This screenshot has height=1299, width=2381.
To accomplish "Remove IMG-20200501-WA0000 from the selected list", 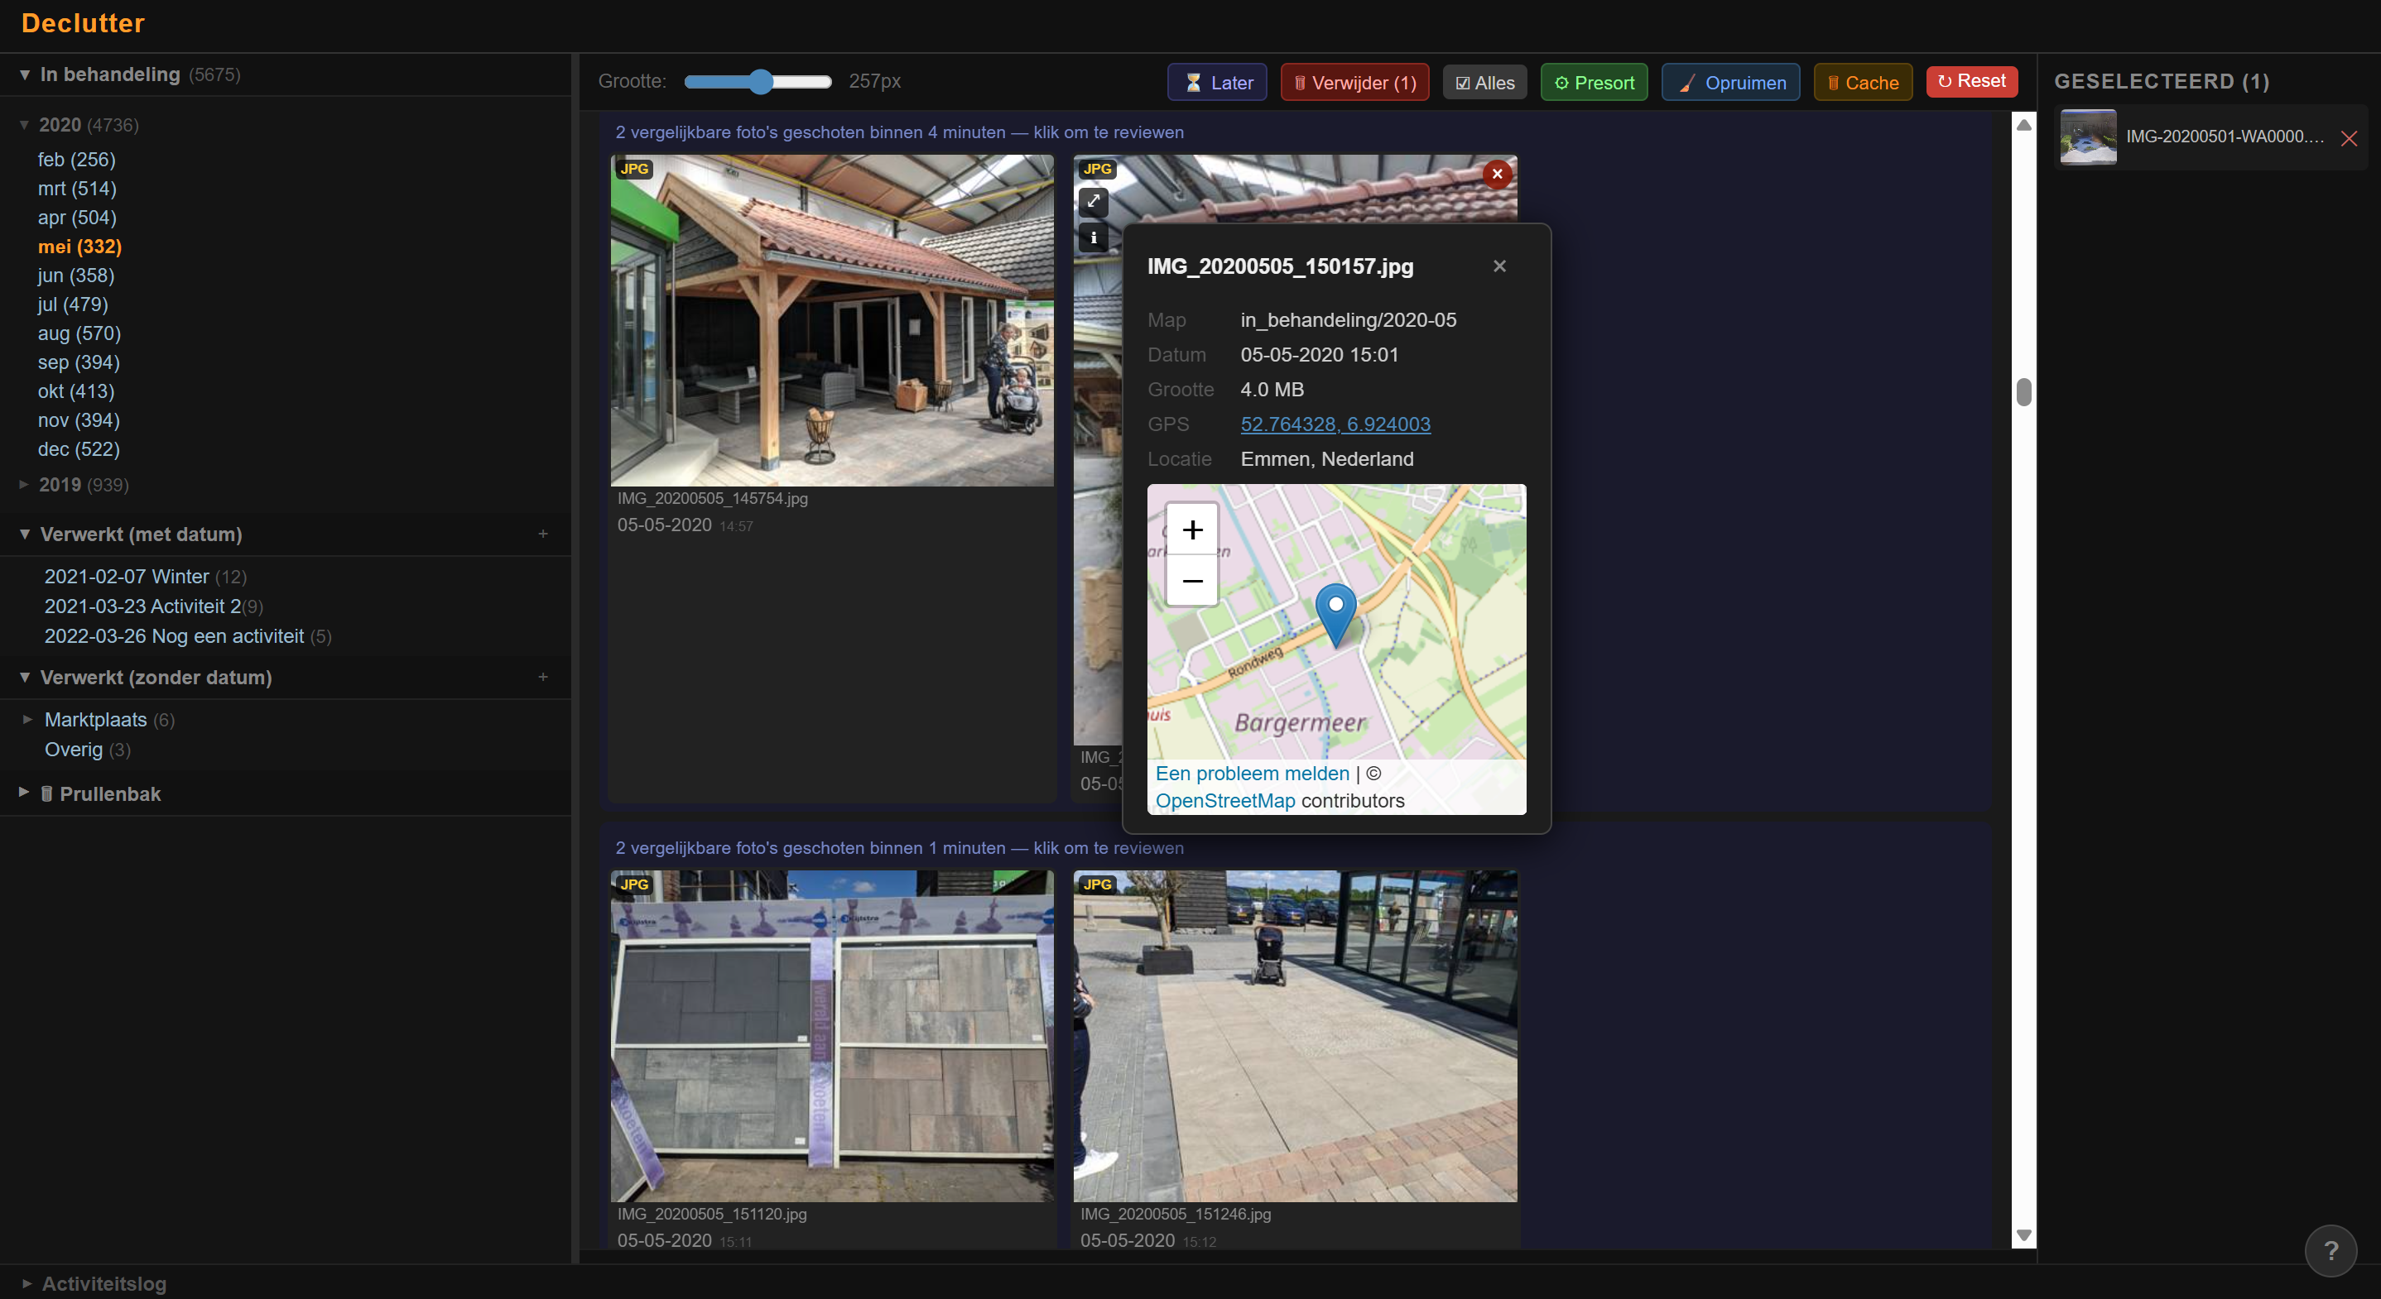I will [x=2349, y=138].
